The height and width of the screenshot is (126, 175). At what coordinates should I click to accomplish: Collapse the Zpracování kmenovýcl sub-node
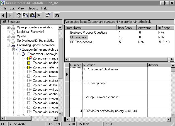click(19, 54)
